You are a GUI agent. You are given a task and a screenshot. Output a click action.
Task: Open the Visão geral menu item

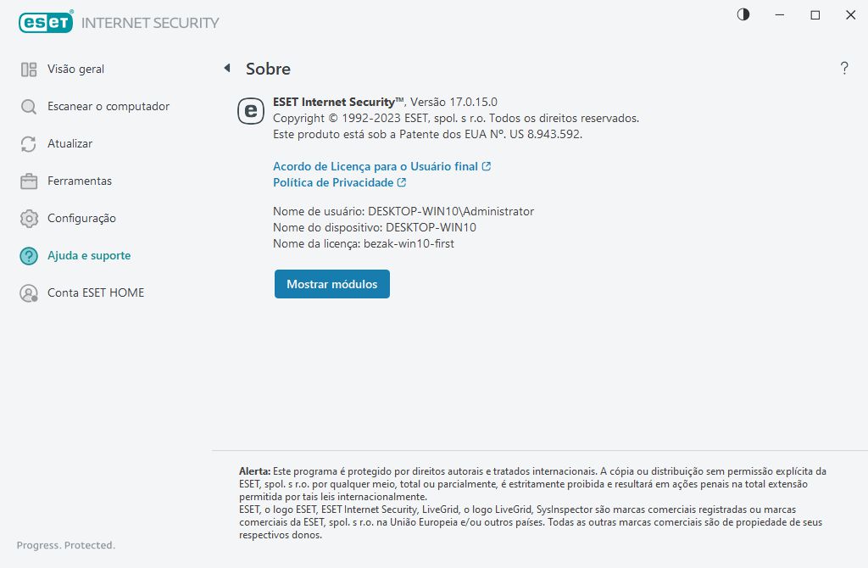point(76,70)
